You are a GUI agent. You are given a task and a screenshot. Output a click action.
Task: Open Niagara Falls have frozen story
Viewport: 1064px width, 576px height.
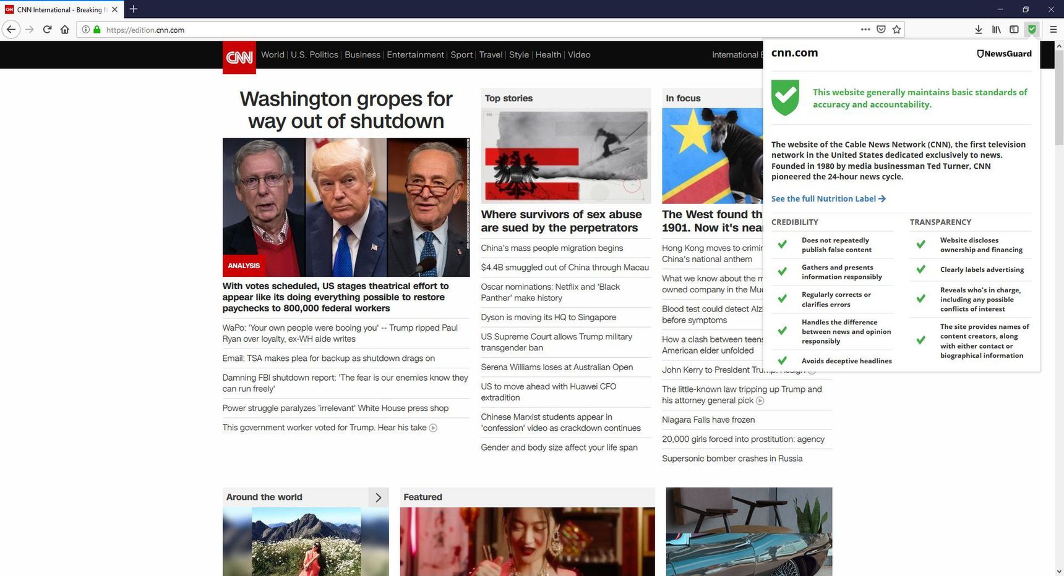(708, 420)
